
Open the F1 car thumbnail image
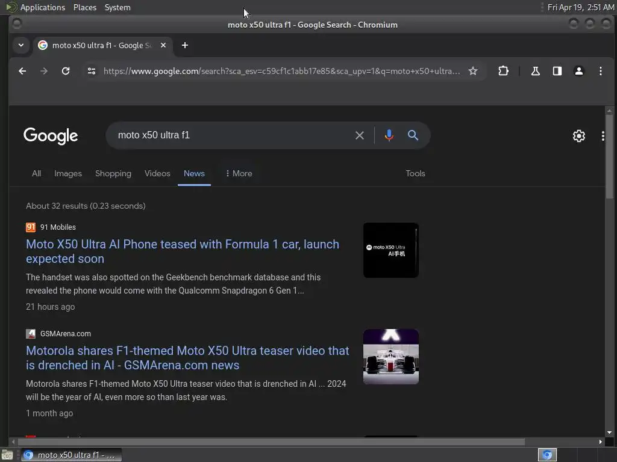(x=390, y=357)
